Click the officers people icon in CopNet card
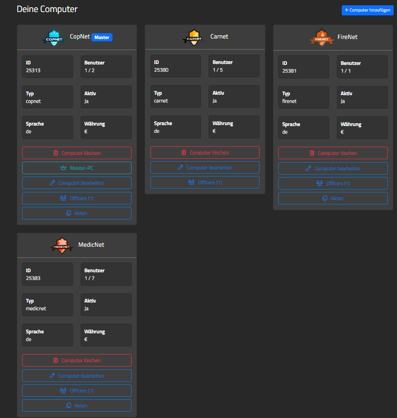The image size is (397, 418). pos(63,198)
